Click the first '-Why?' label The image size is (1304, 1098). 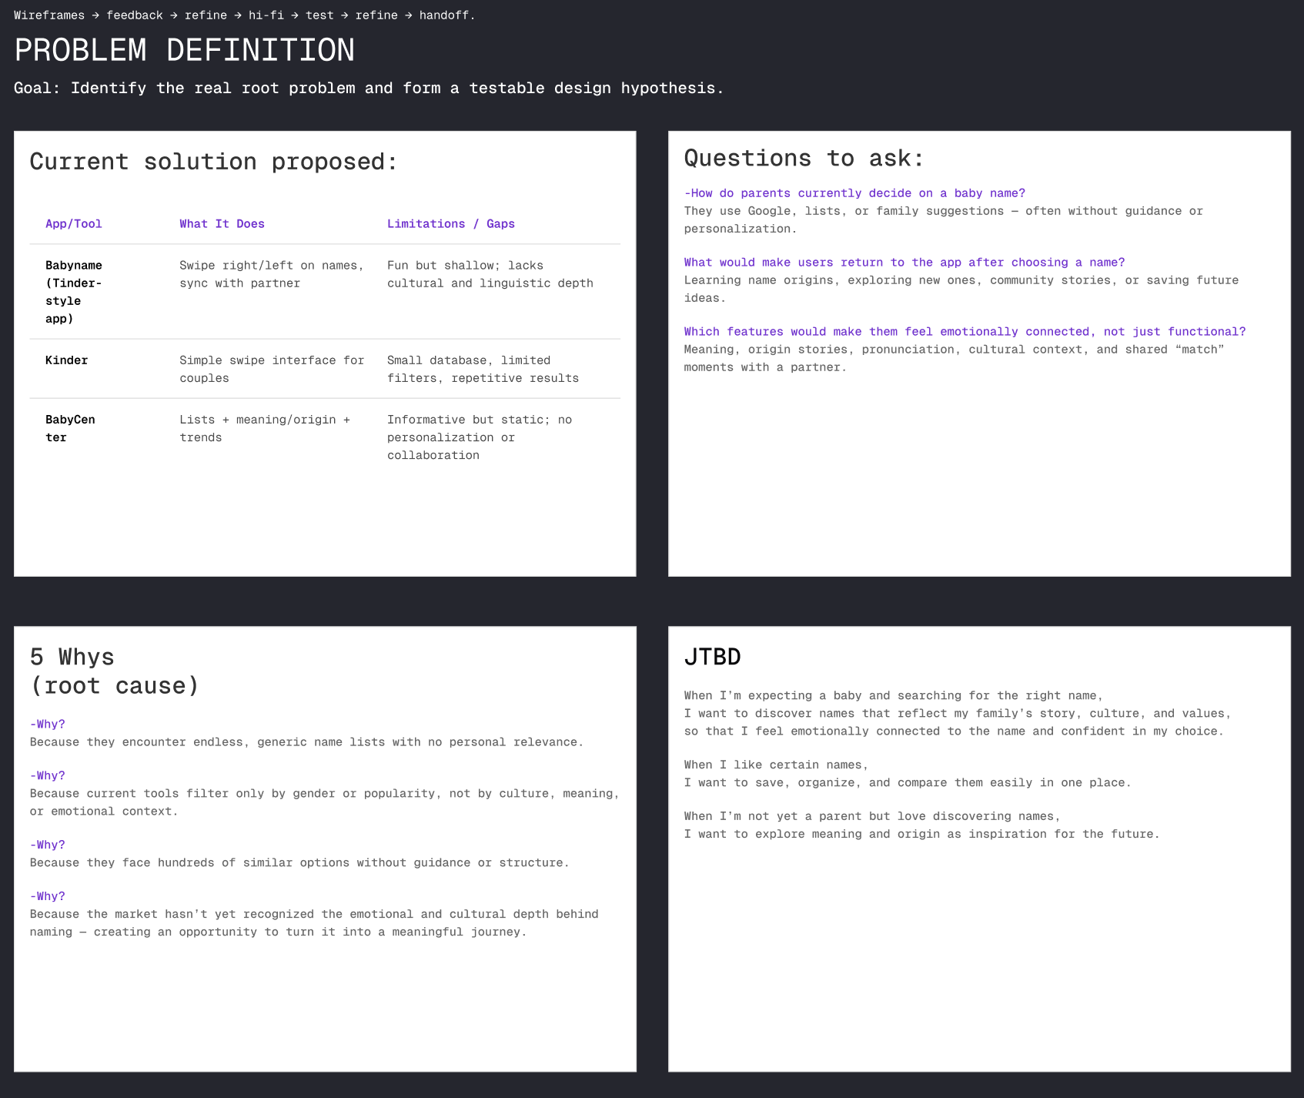pyautogui.click(x=48, y=725)
